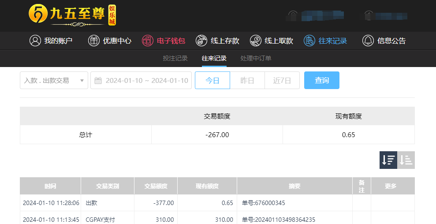Click the 电子钱包 wallet icon

click(148, 41)
